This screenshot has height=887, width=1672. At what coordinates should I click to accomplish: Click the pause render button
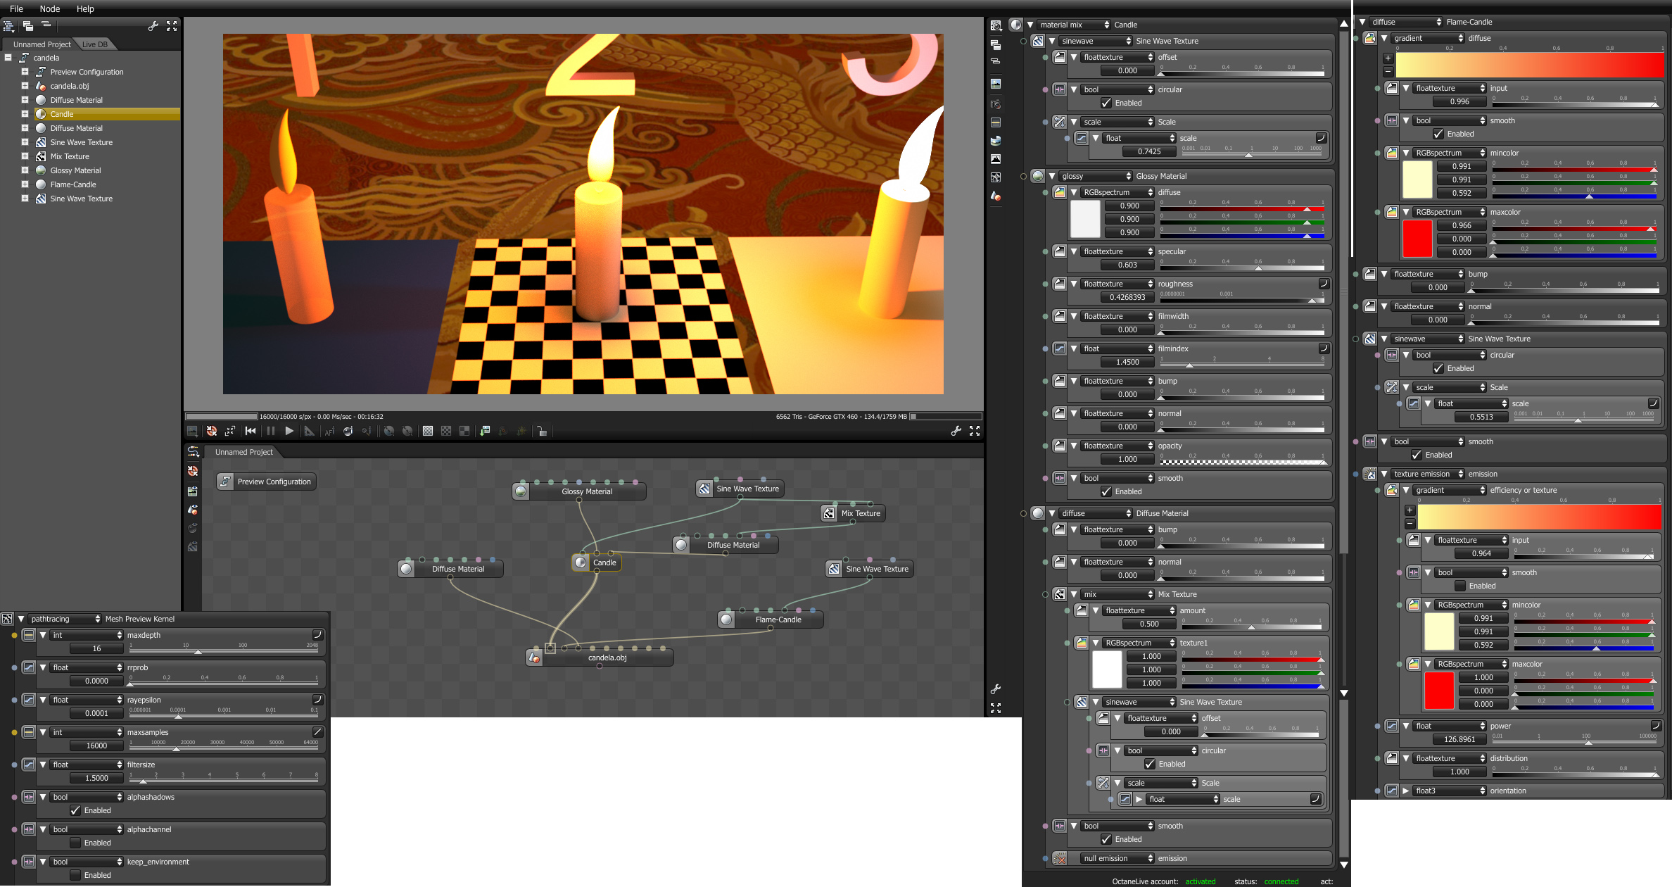[x=271, y=431]
